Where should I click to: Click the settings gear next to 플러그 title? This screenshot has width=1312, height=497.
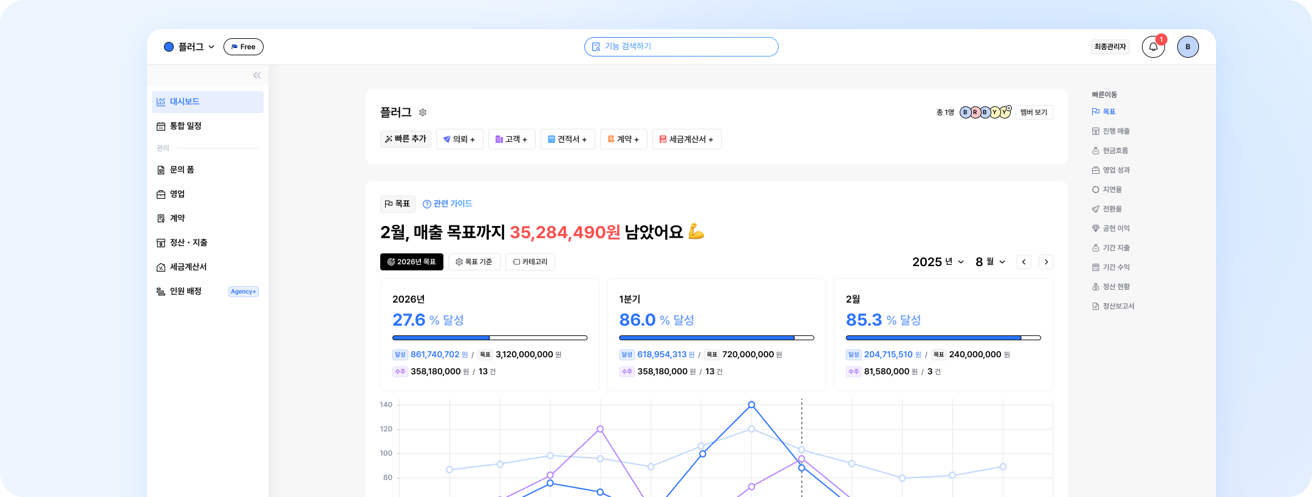coord(423,112)
